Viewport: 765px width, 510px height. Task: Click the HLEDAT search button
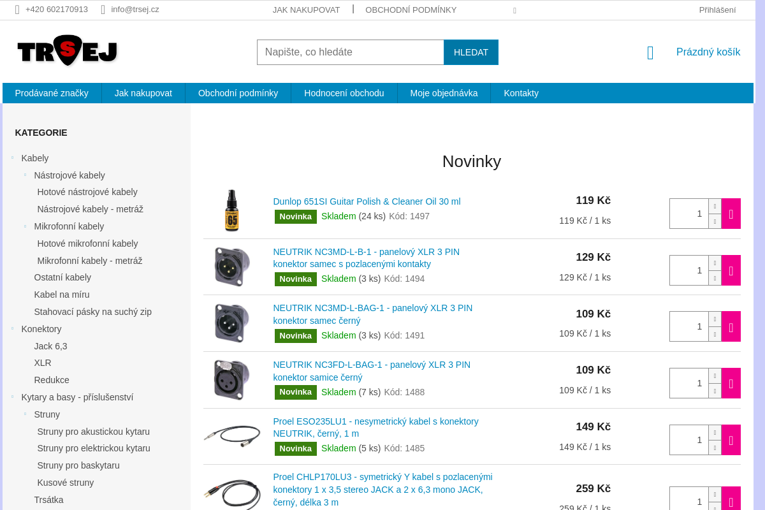point(471,52)
